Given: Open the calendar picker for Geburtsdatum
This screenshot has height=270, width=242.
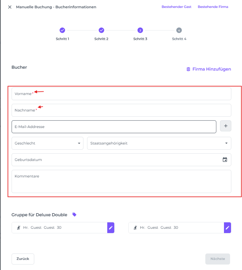Looking at the screenshot, I should 225,160.
